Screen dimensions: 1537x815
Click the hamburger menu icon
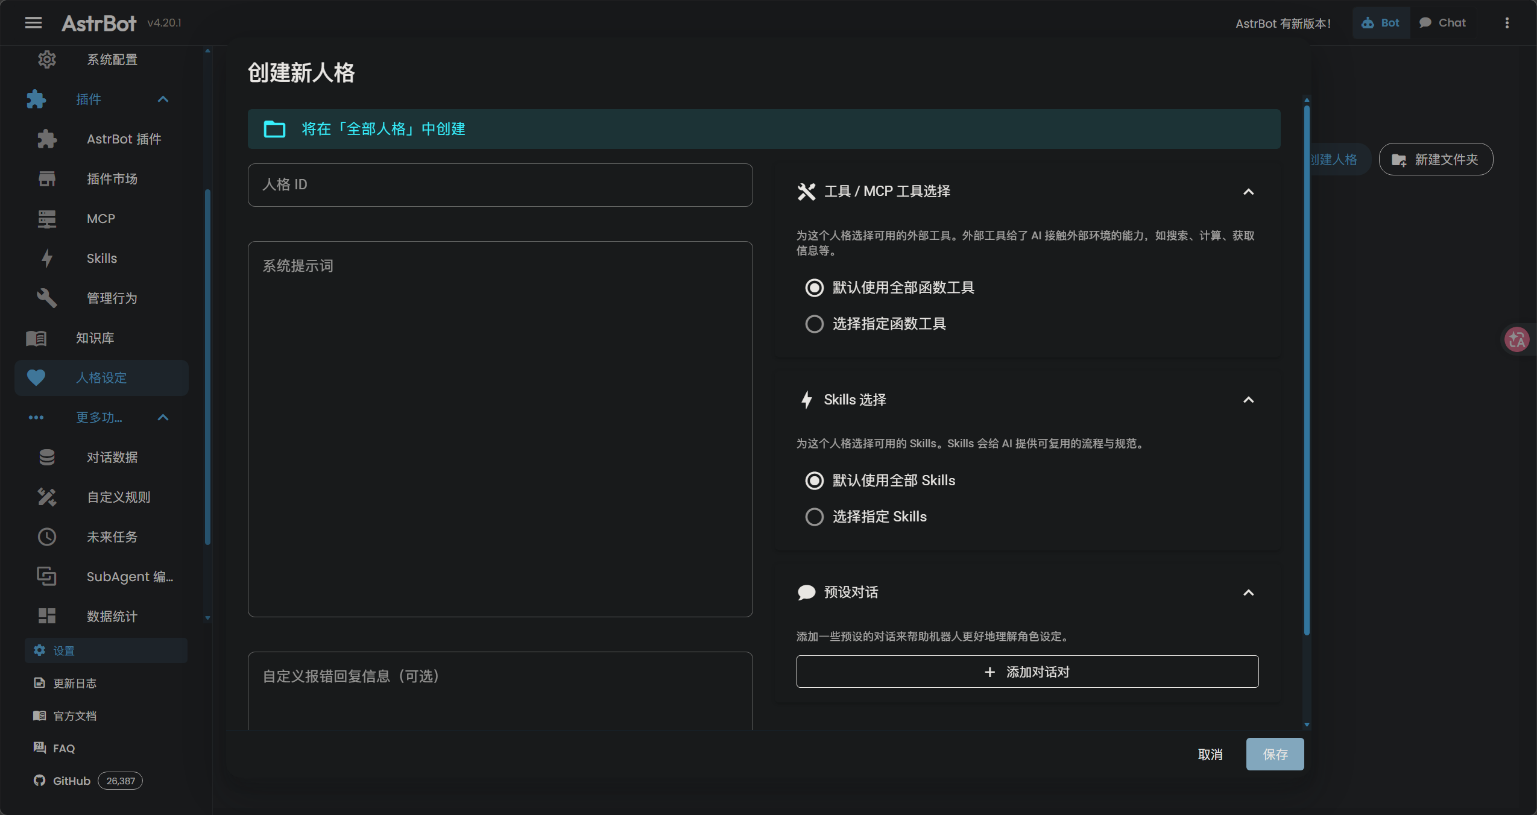[x=33, y=23]
